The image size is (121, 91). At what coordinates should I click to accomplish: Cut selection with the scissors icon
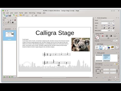point(27,15)
